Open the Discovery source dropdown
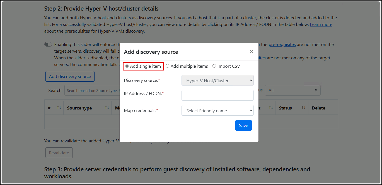 217,80
